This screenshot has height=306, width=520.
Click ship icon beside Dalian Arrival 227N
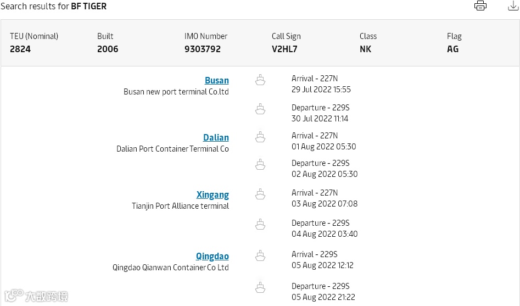[x=260, y=137]
